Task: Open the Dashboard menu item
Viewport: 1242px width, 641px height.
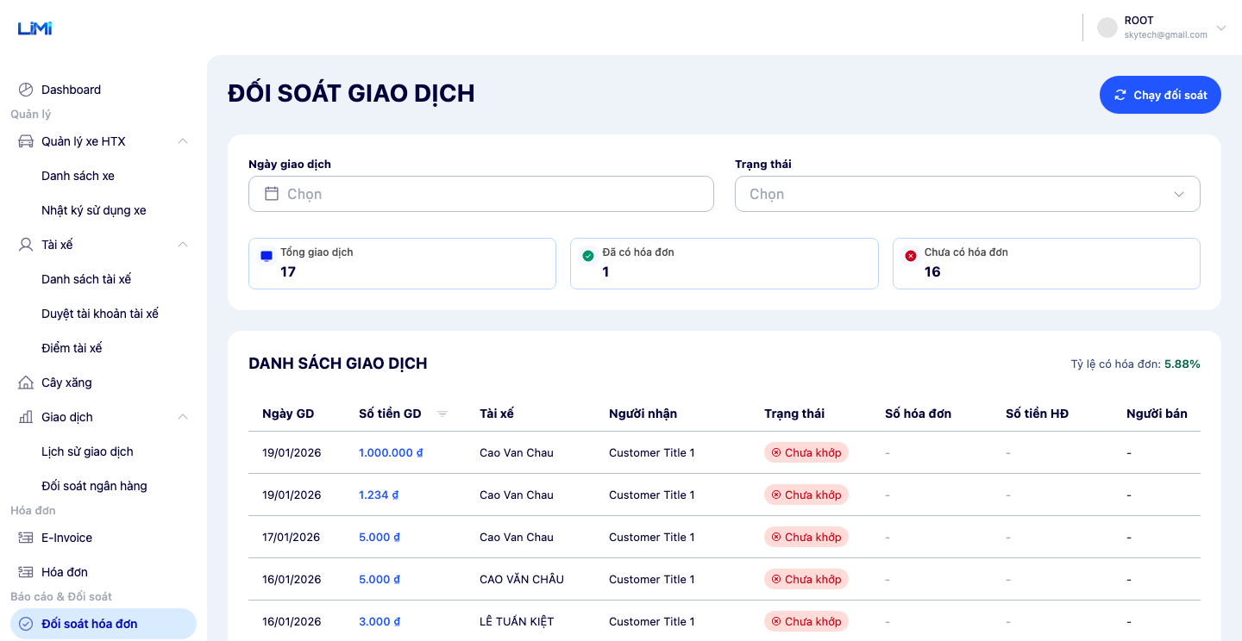Action: pyautogui.click(x=103, y=90)
